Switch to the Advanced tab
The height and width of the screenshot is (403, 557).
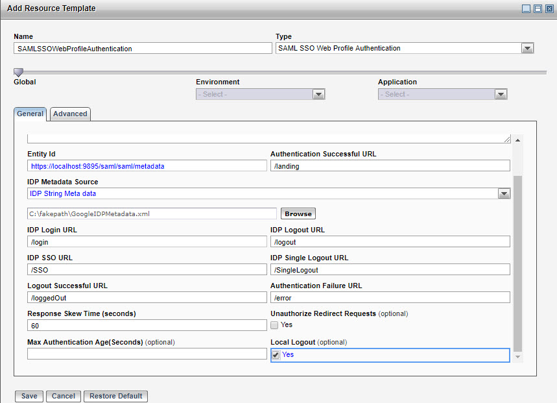pos(70,114)
